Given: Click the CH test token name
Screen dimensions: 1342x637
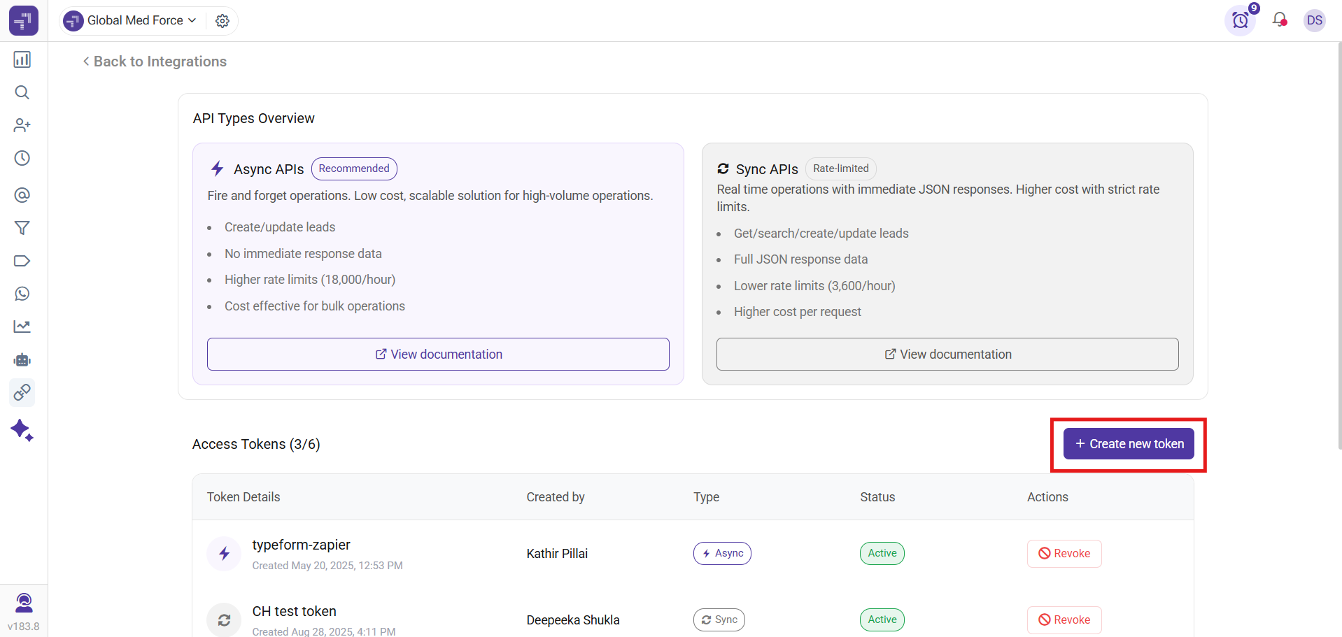Looking at the screenshot, I should point(294,611).
